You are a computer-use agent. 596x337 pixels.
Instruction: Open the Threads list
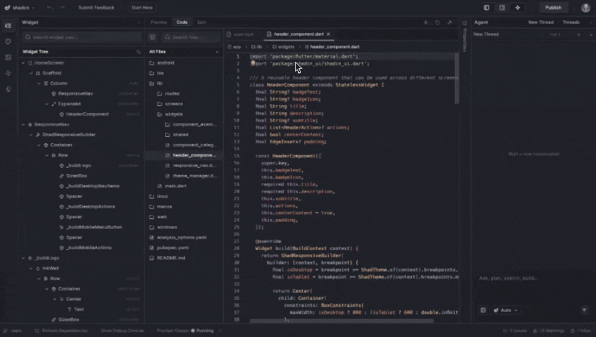[571, 22]
